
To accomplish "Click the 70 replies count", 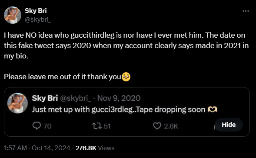I will 47,126.
